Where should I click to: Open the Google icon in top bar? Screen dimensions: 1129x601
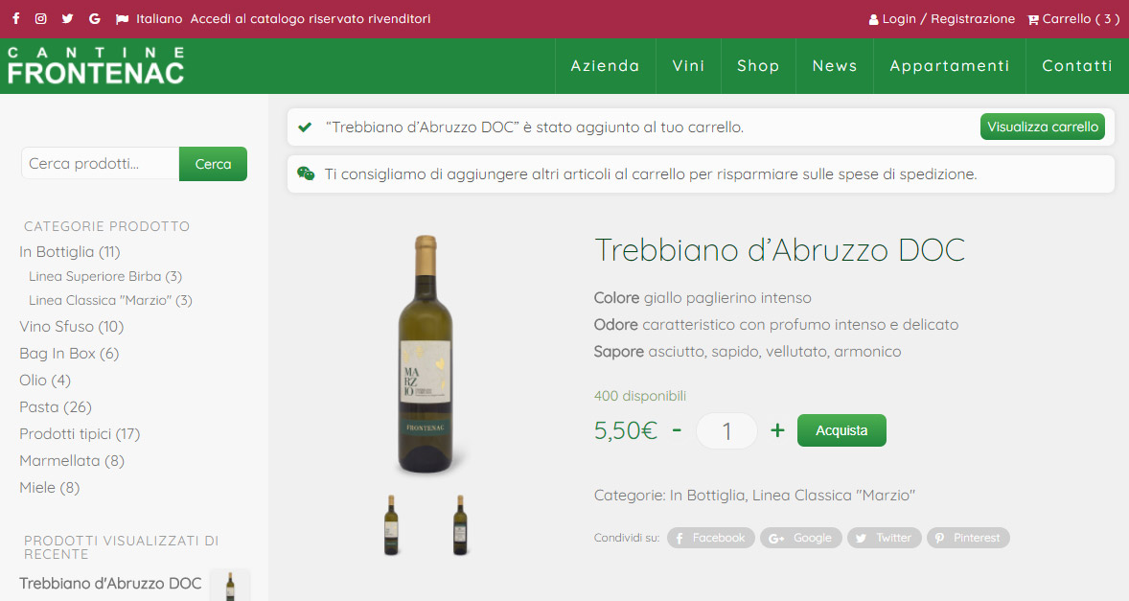click(x=94, y=19)
